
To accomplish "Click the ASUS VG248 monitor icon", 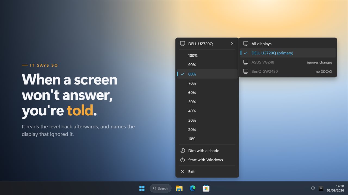I will 246,62.
